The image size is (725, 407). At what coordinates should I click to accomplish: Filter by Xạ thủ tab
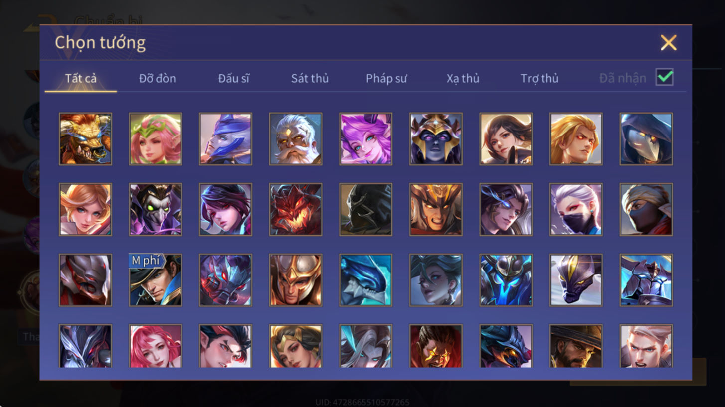click(x=463, y=78)
